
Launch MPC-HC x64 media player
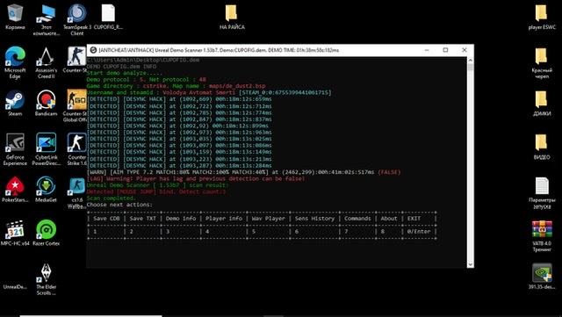(x=15, y=233)
